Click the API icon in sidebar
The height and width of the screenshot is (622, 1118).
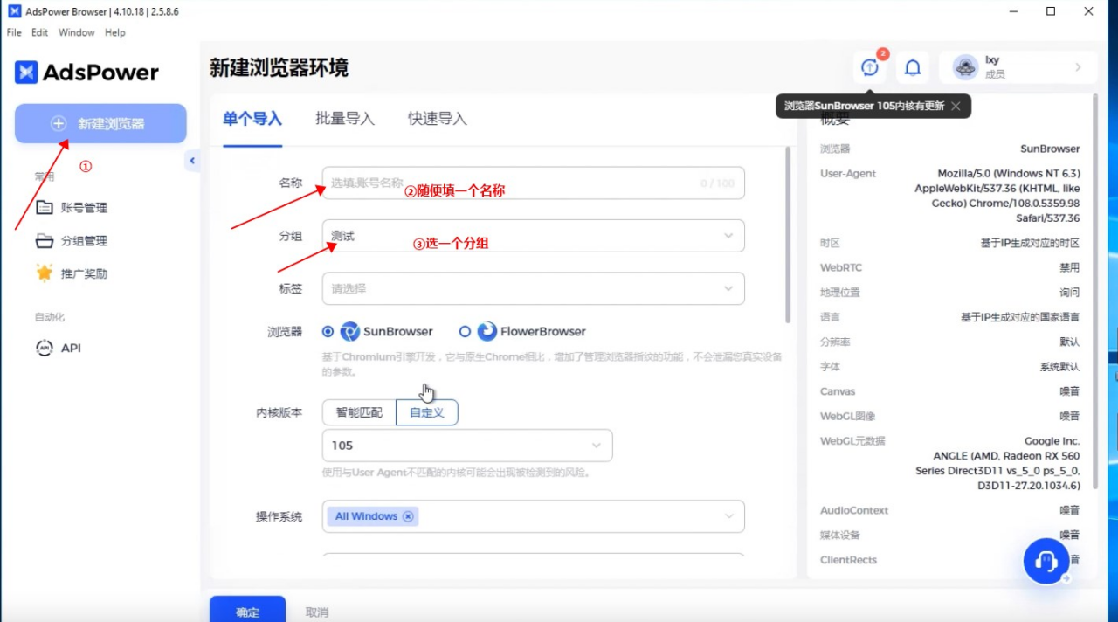(x=45, y=348)
